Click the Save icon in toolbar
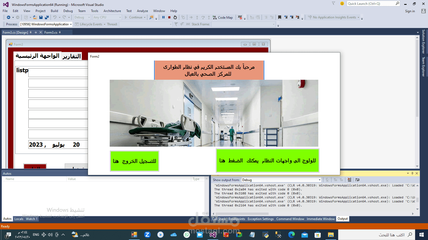428x240 pixels. [41, 17]
